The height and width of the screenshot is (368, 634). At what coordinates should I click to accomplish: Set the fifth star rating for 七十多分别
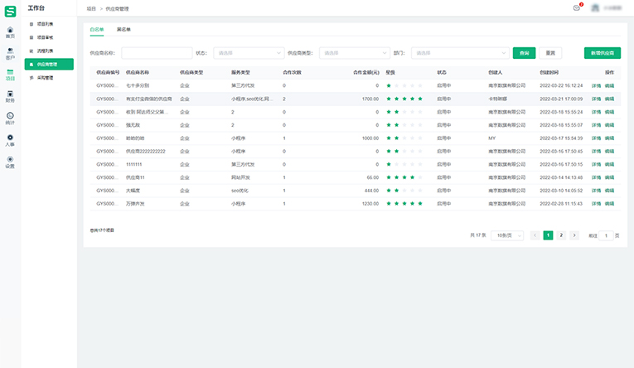tap(420, 85)
